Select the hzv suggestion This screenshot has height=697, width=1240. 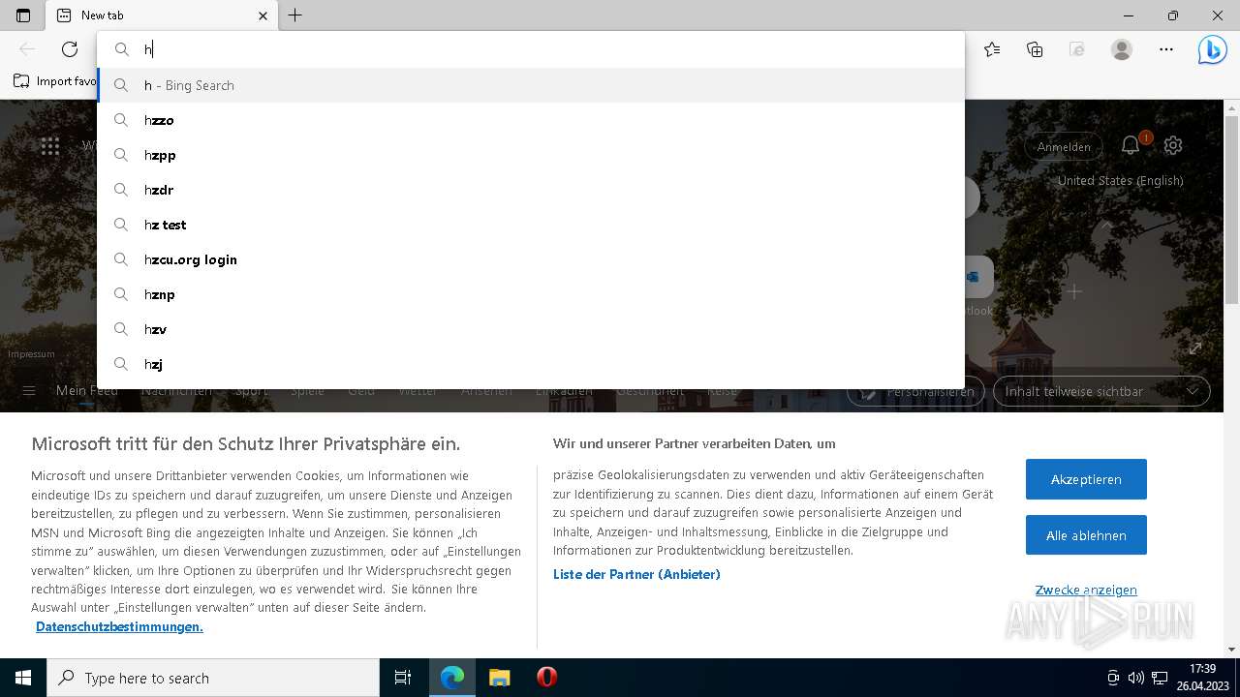coord(531,329)
